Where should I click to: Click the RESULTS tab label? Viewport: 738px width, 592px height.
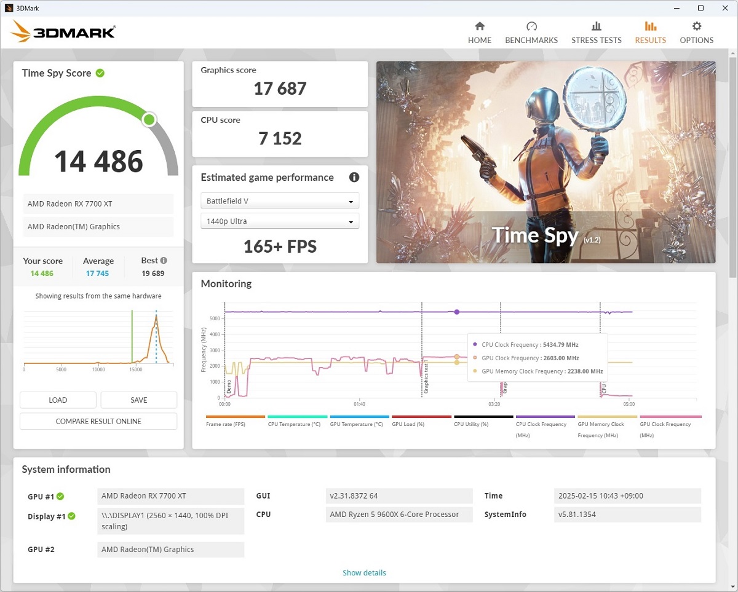tap(651, 40)
